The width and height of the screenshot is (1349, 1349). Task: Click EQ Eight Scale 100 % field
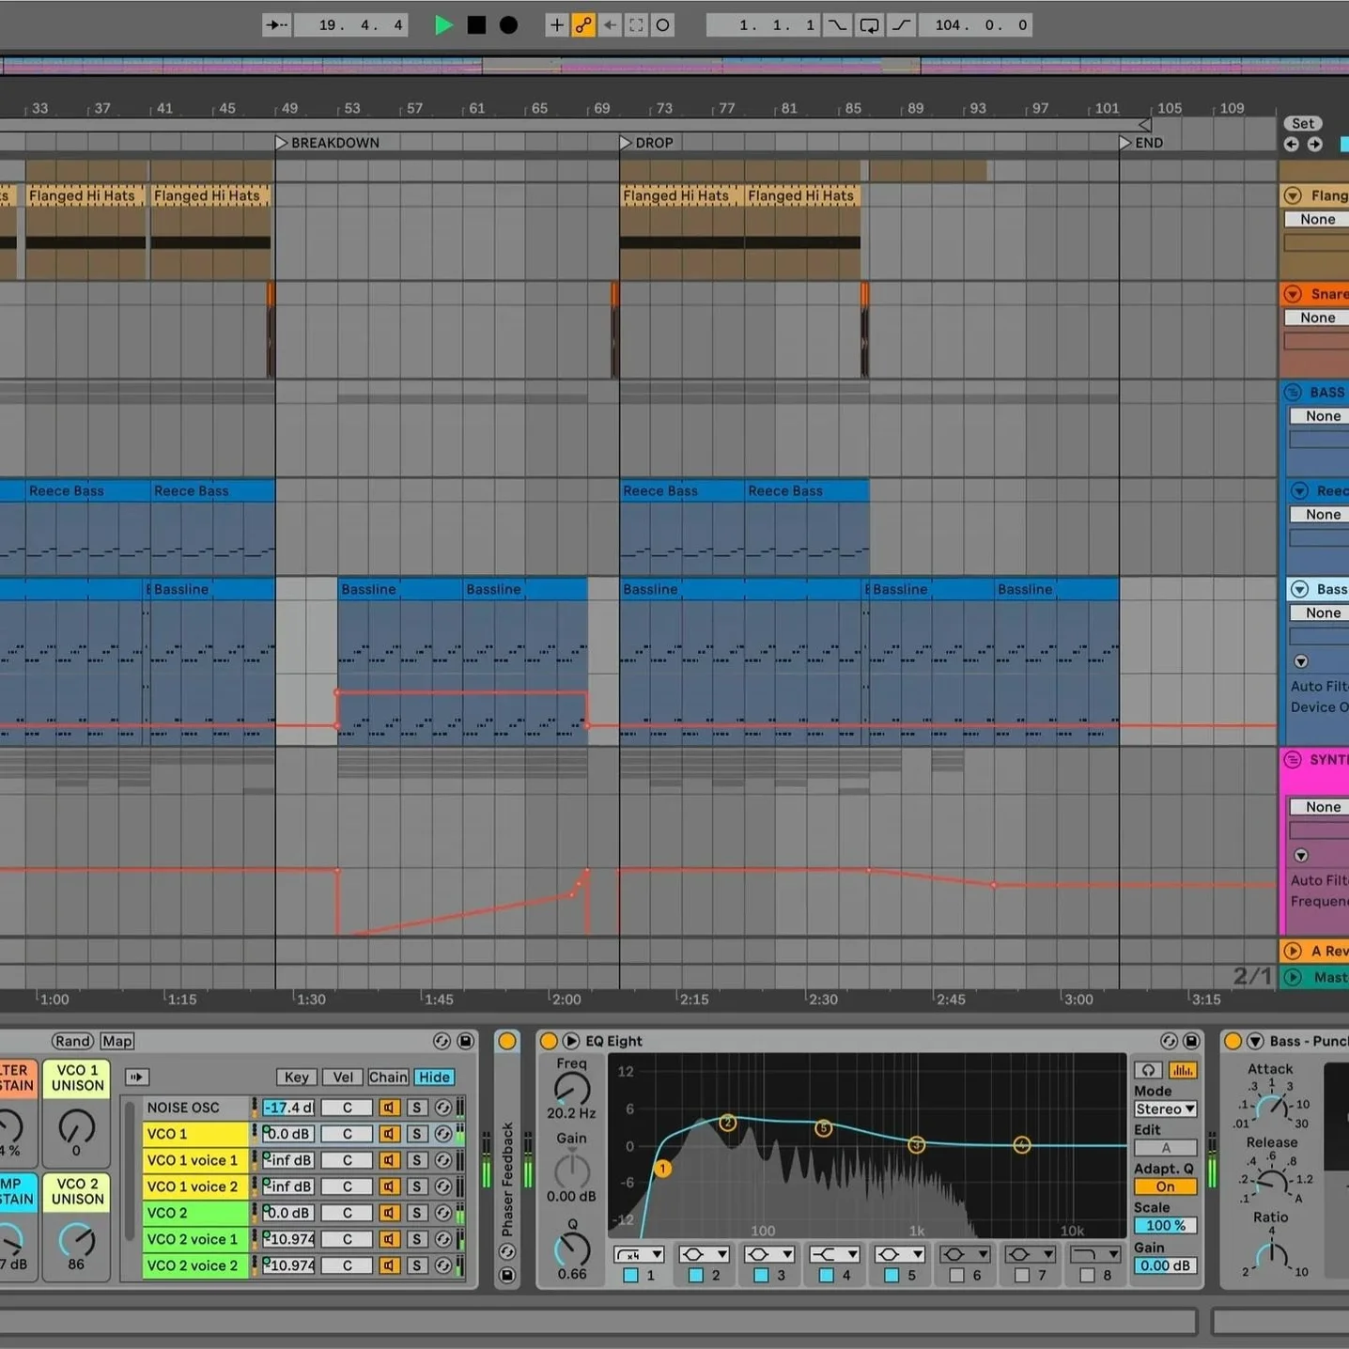point(1165,1225)
